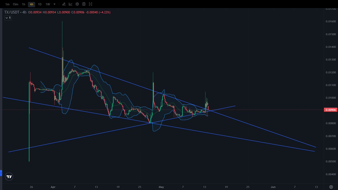Viewport: 338px width, 190px height.
Task: Click the current price label 0.00906
Action: click(x=330, y=110)
